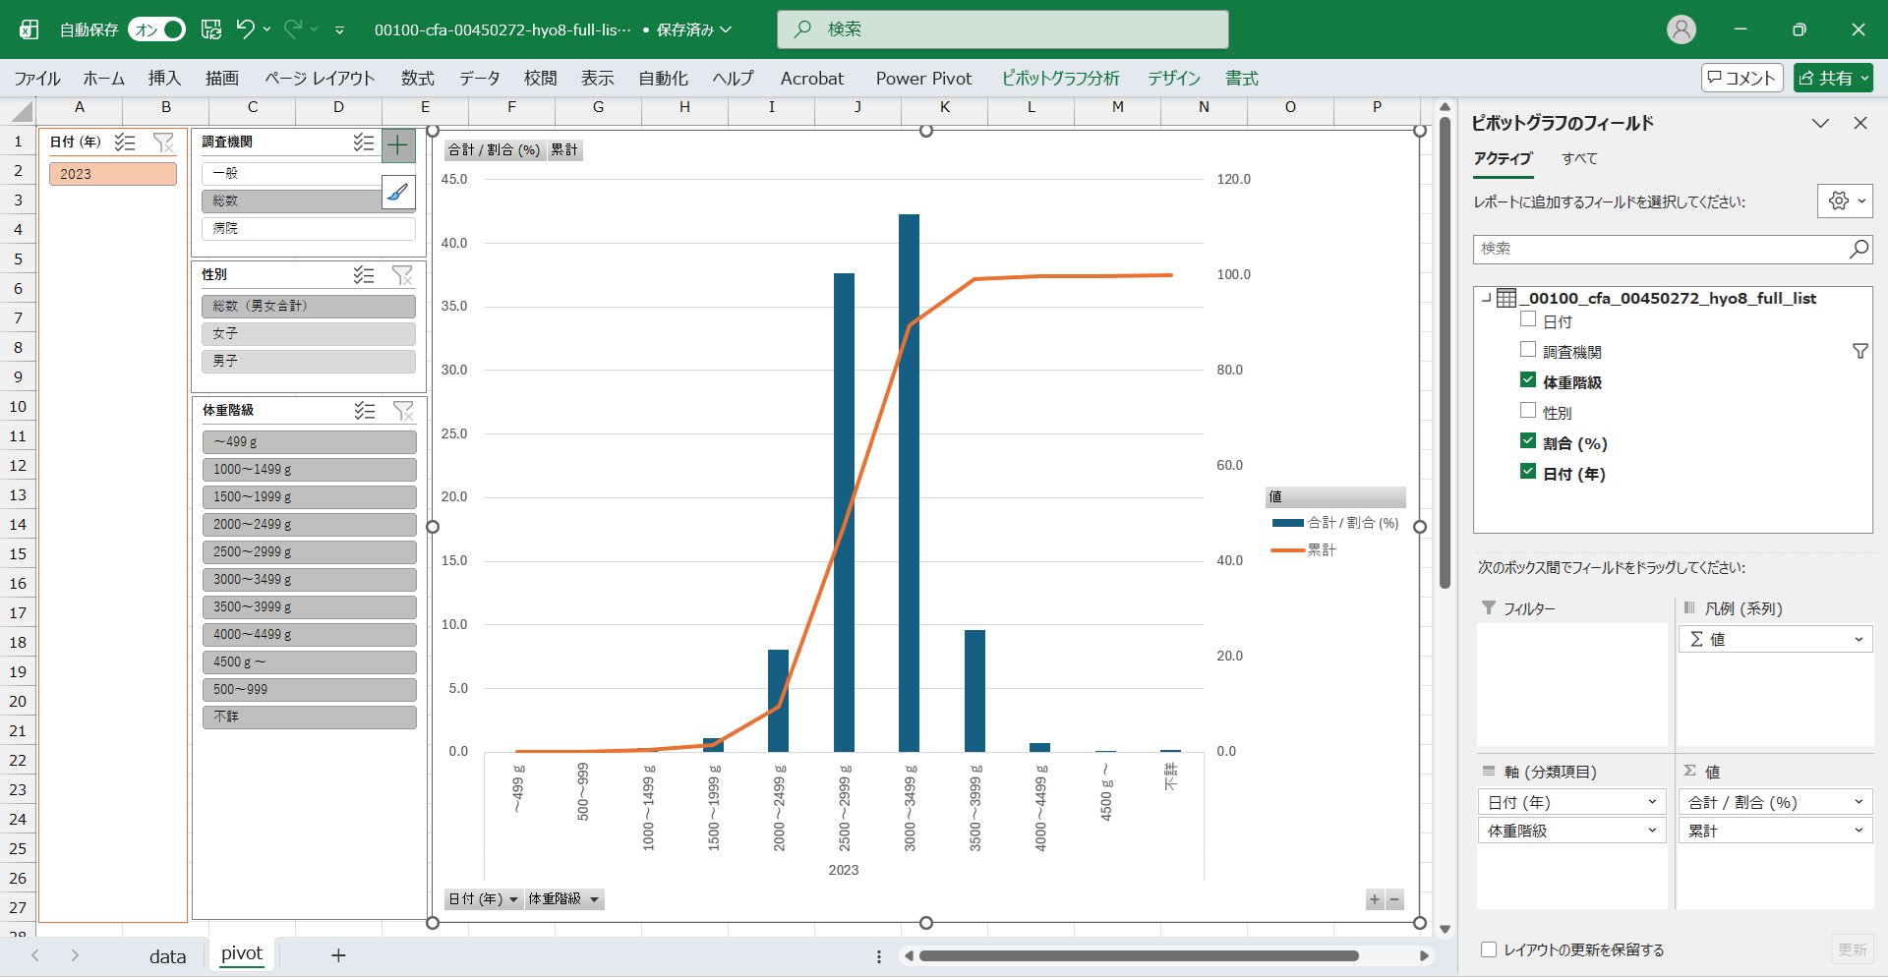
Task: Select 病院 in 調査機関 slicer
Action: pos(308,228)
